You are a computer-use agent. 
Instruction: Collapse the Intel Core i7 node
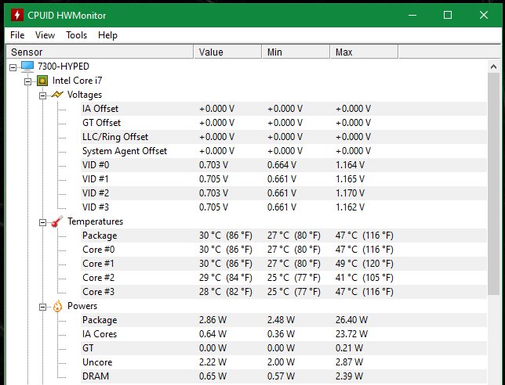(27, 81)
